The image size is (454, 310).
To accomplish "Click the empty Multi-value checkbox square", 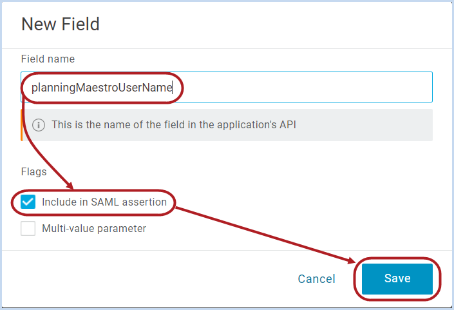I will click(x=28, y=228).
